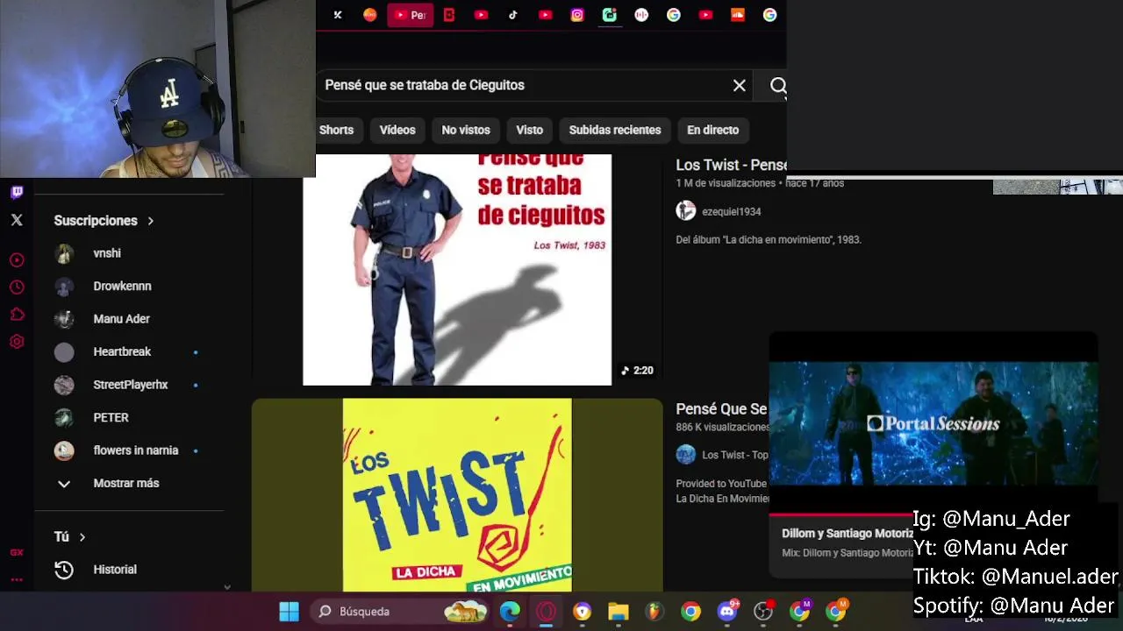Open the Windows Start menu
The width and height of the screenshot is (1123, 631).
click(x=289, y=612)
